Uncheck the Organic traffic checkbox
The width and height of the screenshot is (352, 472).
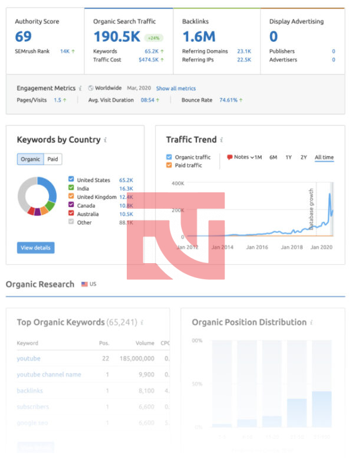point(169,157)
